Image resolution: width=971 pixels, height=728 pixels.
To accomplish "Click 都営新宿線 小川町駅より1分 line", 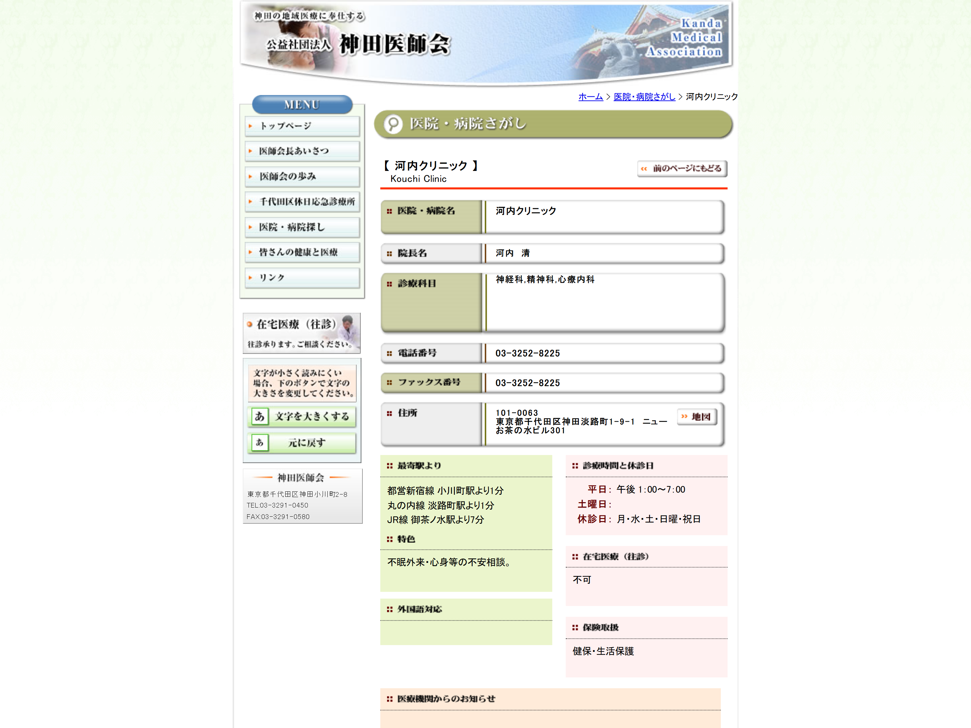I will pyautogui.click(x=446, y=491).
